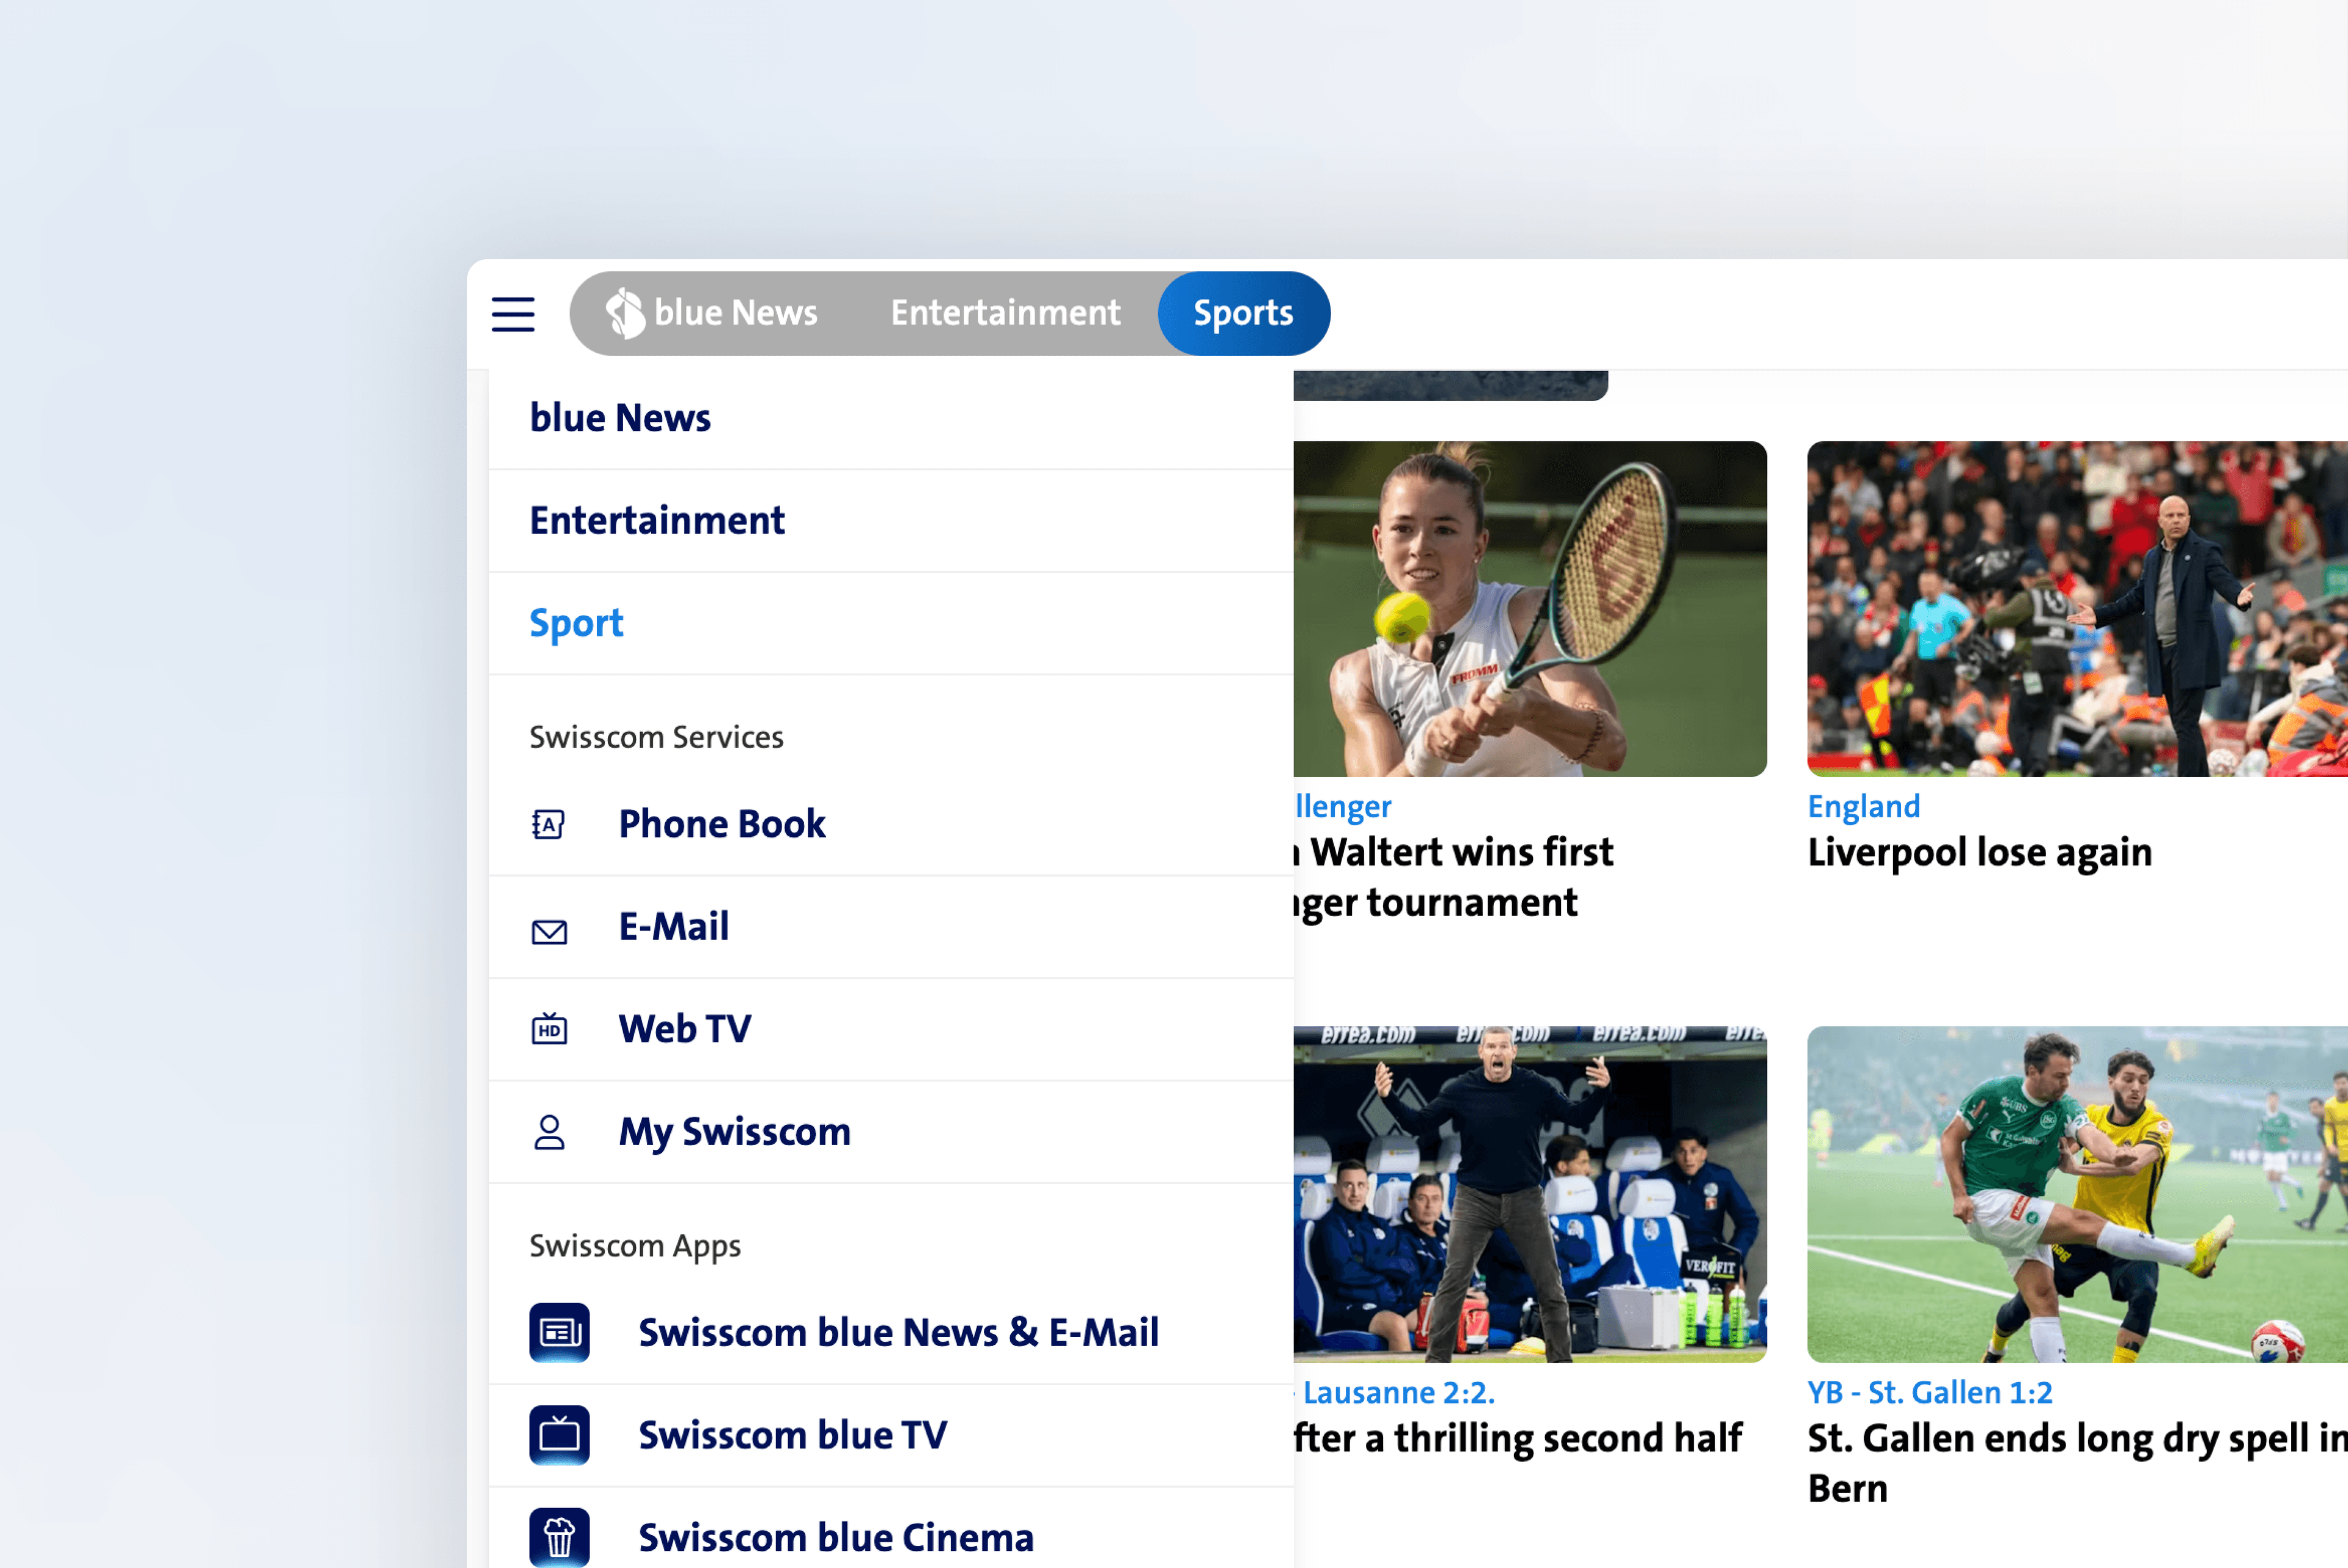This screenshot has width=2348, height=1568.
Task: Select the Sports tab in header
Action: coord(1244,313)
